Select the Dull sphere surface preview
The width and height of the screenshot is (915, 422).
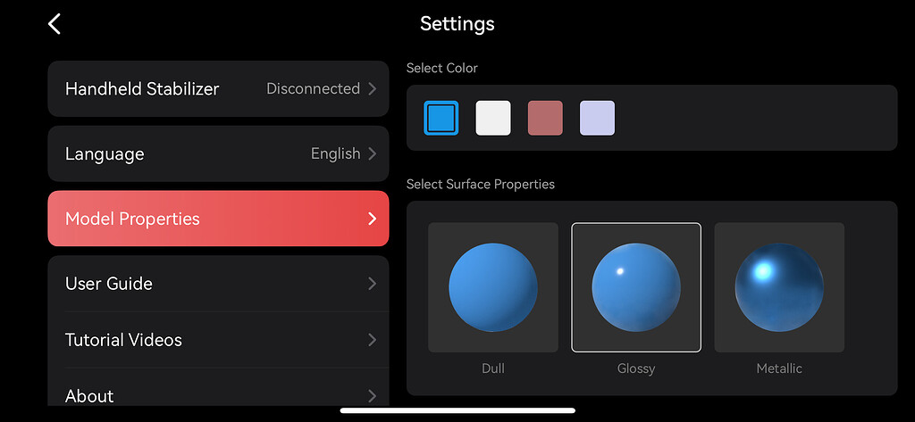tap(493, 287)
